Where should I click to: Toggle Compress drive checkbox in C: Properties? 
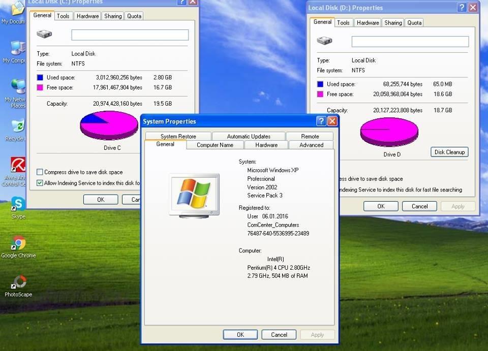pyautogui.click(x=40, y=172)
